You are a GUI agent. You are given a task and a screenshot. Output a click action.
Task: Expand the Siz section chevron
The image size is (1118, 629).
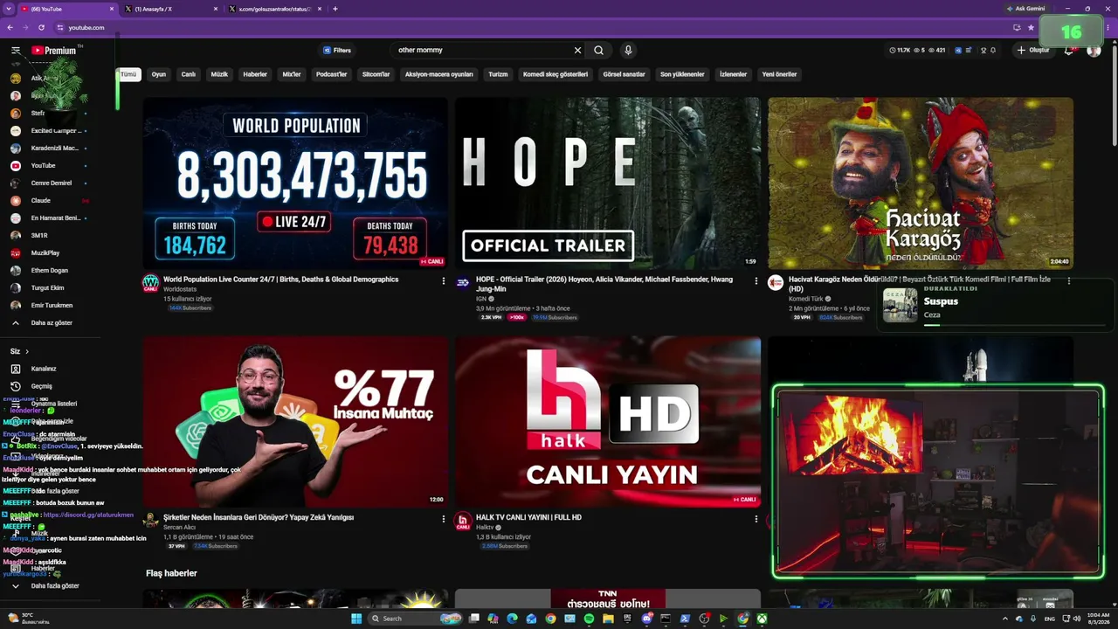click(x=27, y=351)
